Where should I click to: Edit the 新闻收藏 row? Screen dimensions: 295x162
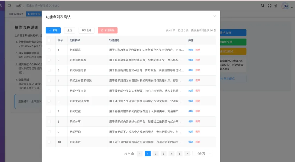pyautogui.click(x=191, y=111)
